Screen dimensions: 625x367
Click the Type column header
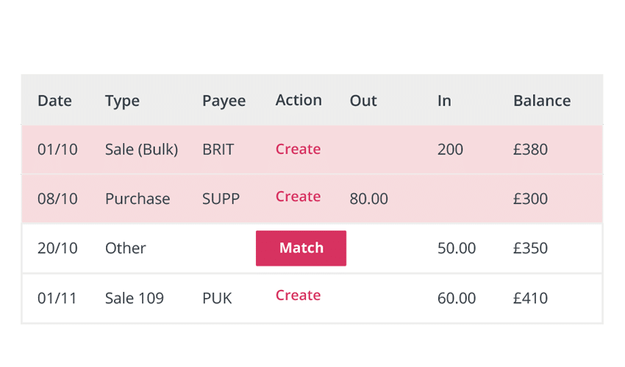click(122, 101)
